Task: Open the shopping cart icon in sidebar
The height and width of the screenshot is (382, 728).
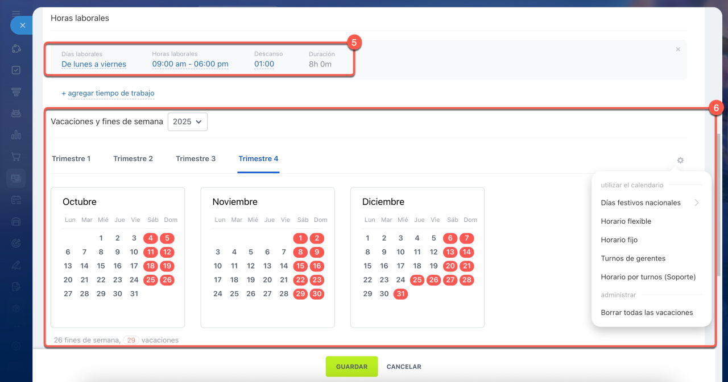Action: 16,157
